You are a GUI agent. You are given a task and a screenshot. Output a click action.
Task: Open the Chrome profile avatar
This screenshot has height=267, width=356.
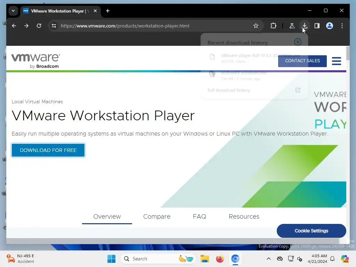point(330,26)
